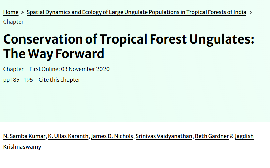270x168 pixels.
Task: Click the Conservation of Tropical Forest Ungulates heading
Action: (129, 39)
